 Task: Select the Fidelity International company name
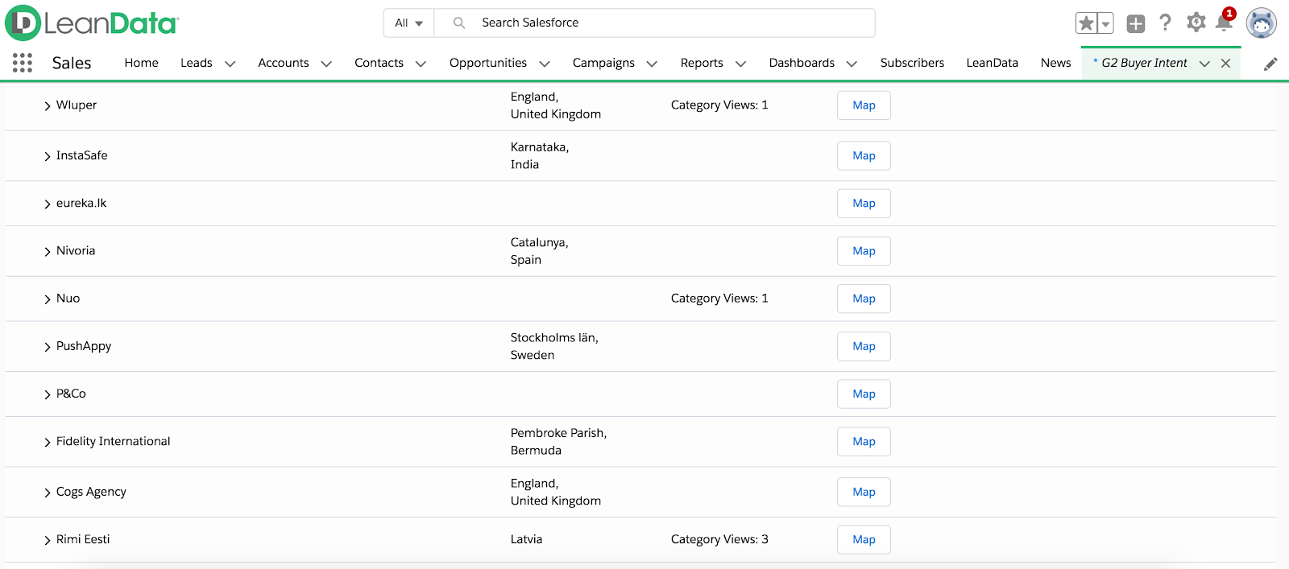(x=113, y=441)
